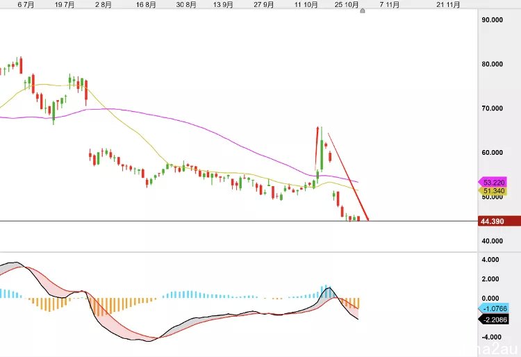Click the 6 7月 date label
Viewport: 521px width, 357px height.
(26, 5)
